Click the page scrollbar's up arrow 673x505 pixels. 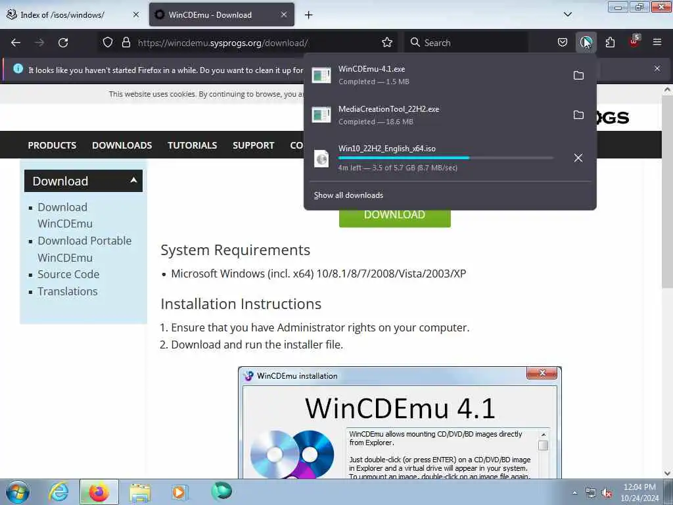pos(667,89)
